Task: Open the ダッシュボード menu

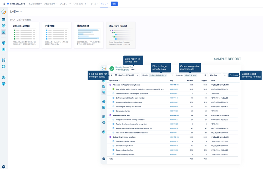Action: [81, 4]
